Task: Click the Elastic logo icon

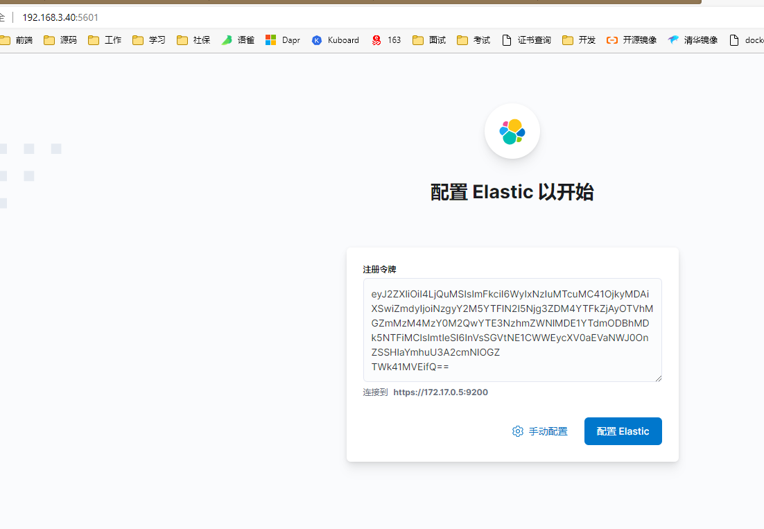Action: 512,132
